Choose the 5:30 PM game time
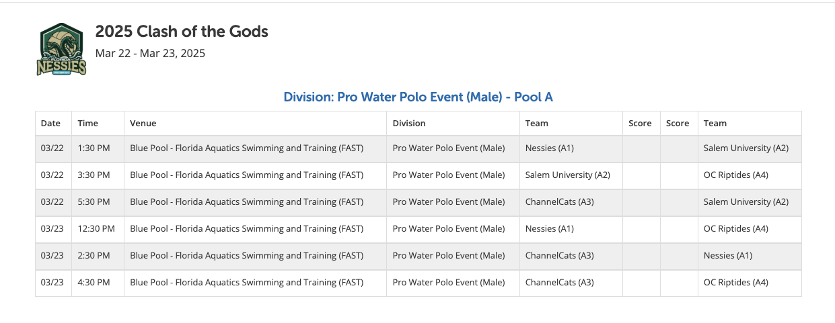 click(x=94, y=202)
